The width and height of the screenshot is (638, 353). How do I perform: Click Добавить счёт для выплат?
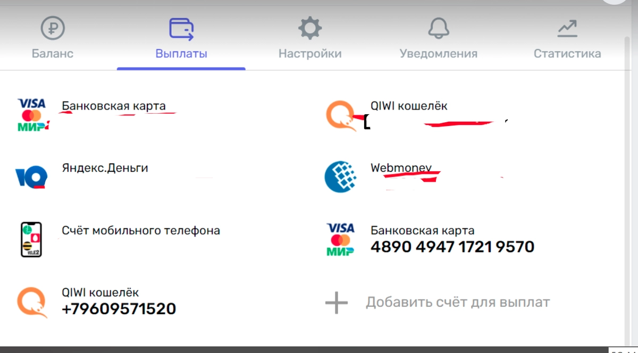458,302
